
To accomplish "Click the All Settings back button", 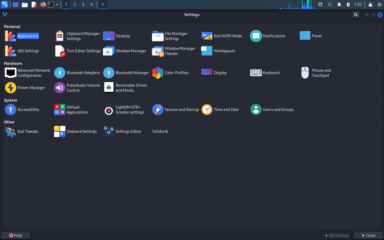I will click(x=337, y=235).
